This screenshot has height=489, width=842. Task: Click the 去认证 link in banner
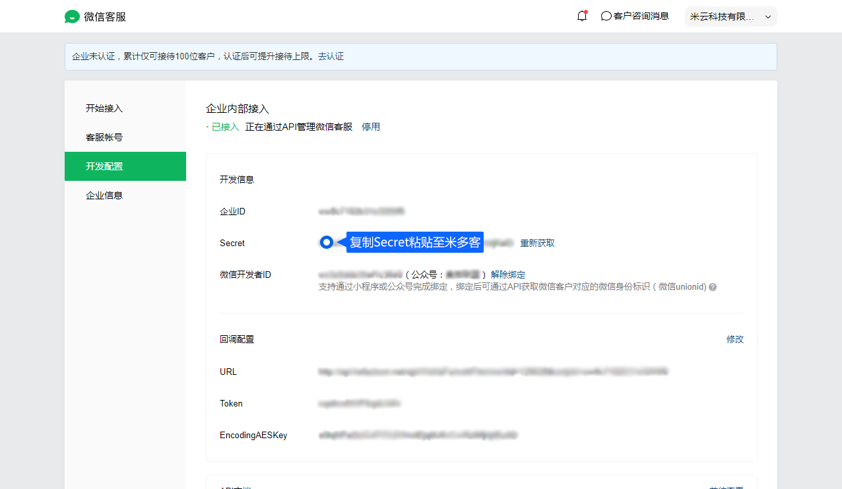point(331,57)
